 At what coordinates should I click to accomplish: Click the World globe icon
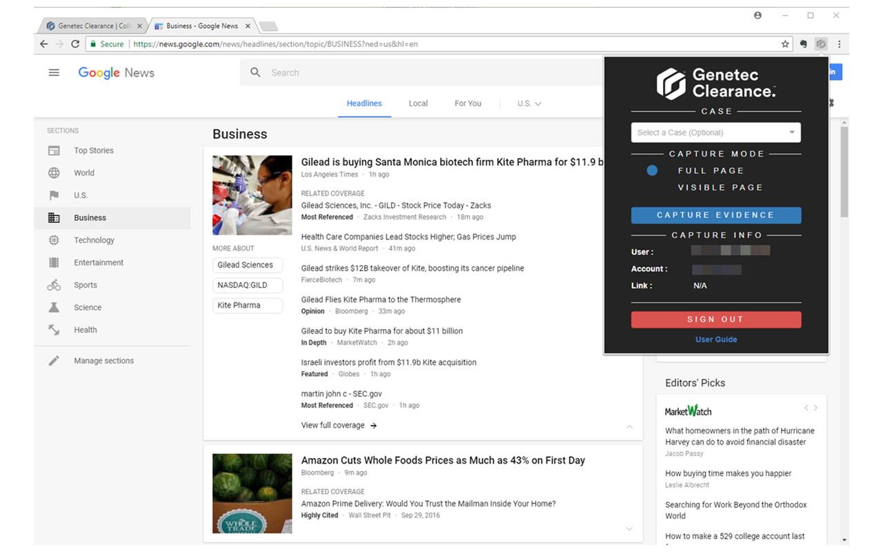click(x=54, y=173)
